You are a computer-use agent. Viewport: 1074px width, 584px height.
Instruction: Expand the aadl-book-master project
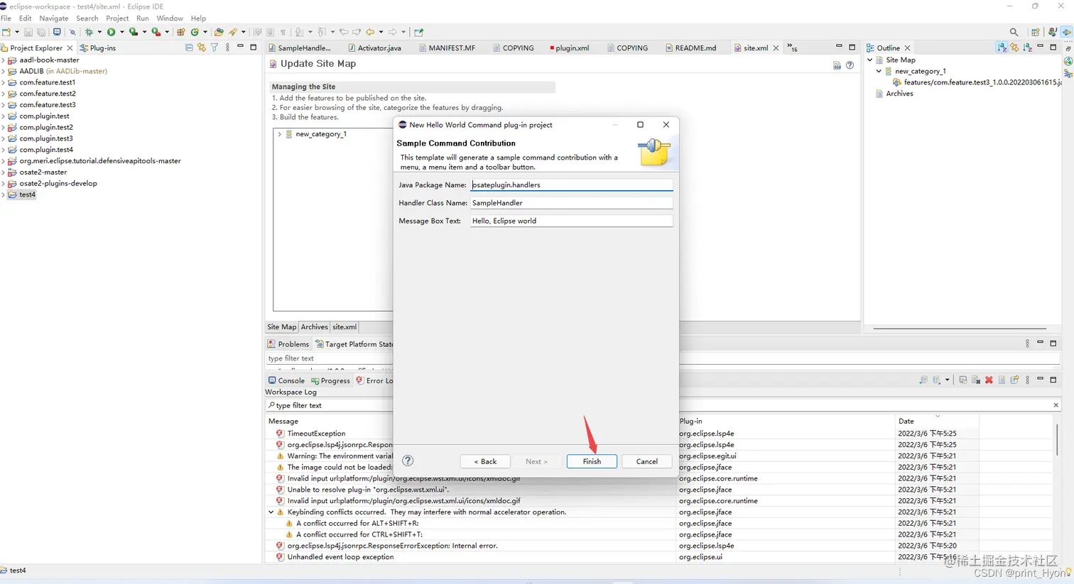[4, 60]
